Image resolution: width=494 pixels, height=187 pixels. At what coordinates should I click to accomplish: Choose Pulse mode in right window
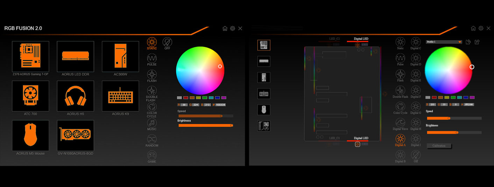[400, 60]
